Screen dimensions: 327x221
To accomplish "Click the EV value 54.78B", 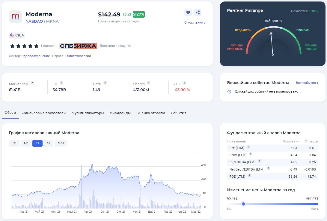I will (x=59, y=90).
